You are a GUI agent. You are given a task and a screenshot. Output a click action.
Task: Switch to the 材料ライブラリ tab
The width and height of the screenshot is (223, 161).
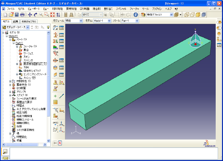pos(29,22)
